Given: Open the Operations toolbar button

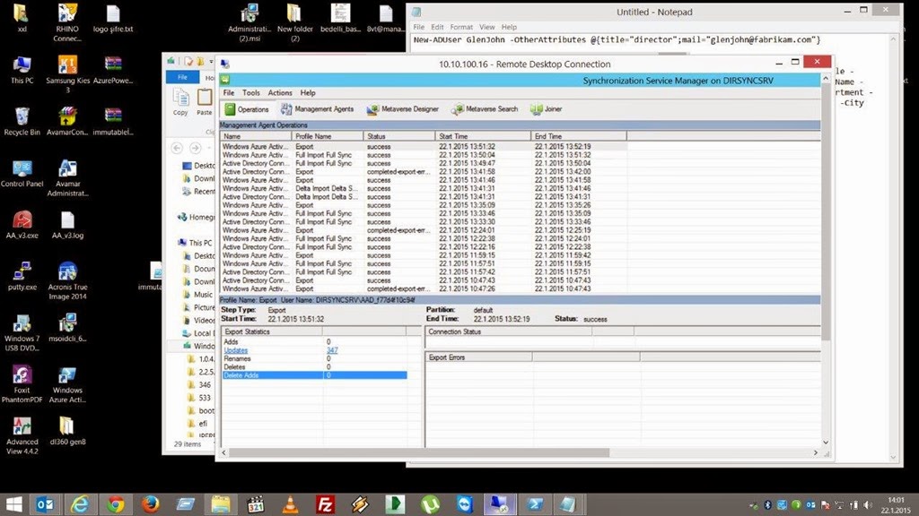Looking at the screenshot, I should [x=247, y=108].
